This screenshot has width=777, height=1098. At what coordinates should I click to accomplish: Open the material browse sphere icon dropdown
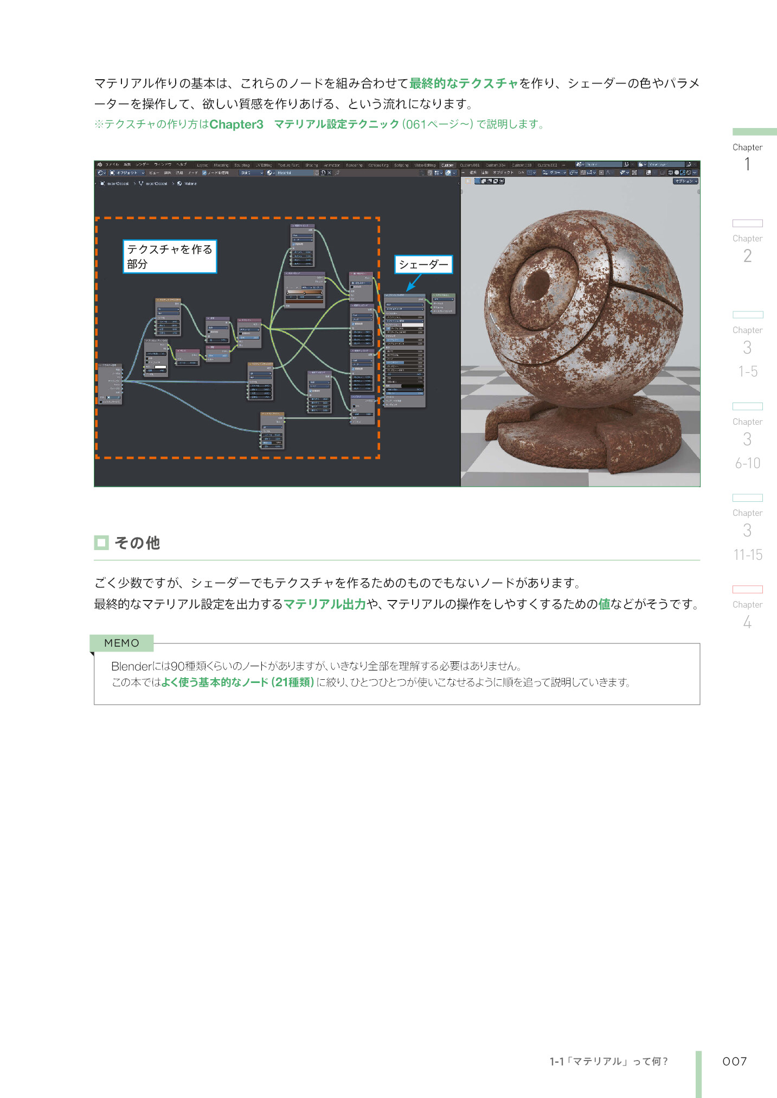pyautogui.click(x=271, y=173)
